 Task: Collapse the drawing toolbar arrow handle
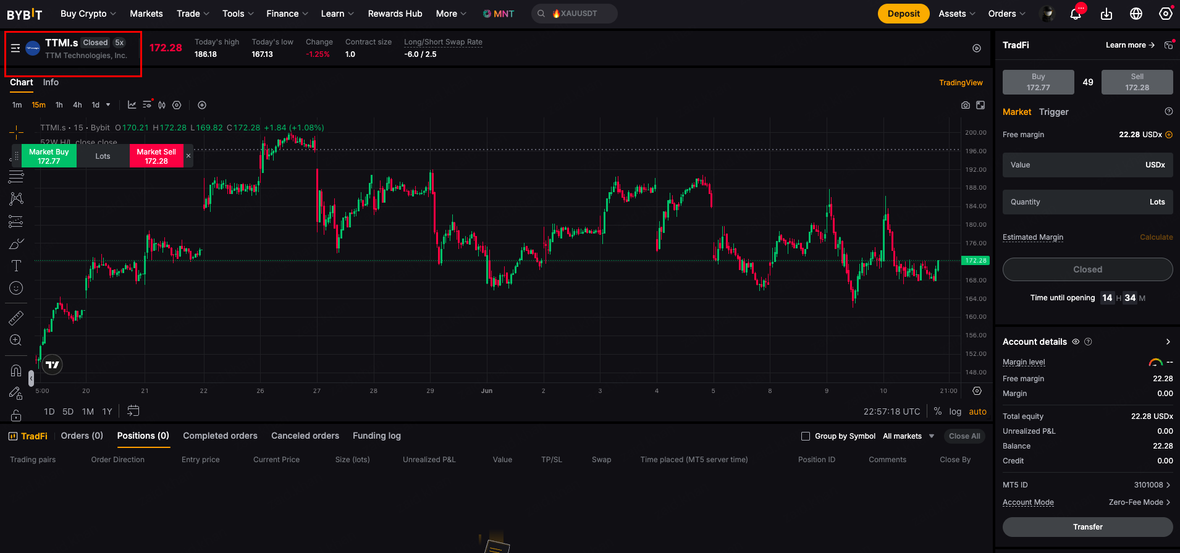click(31, 378)
